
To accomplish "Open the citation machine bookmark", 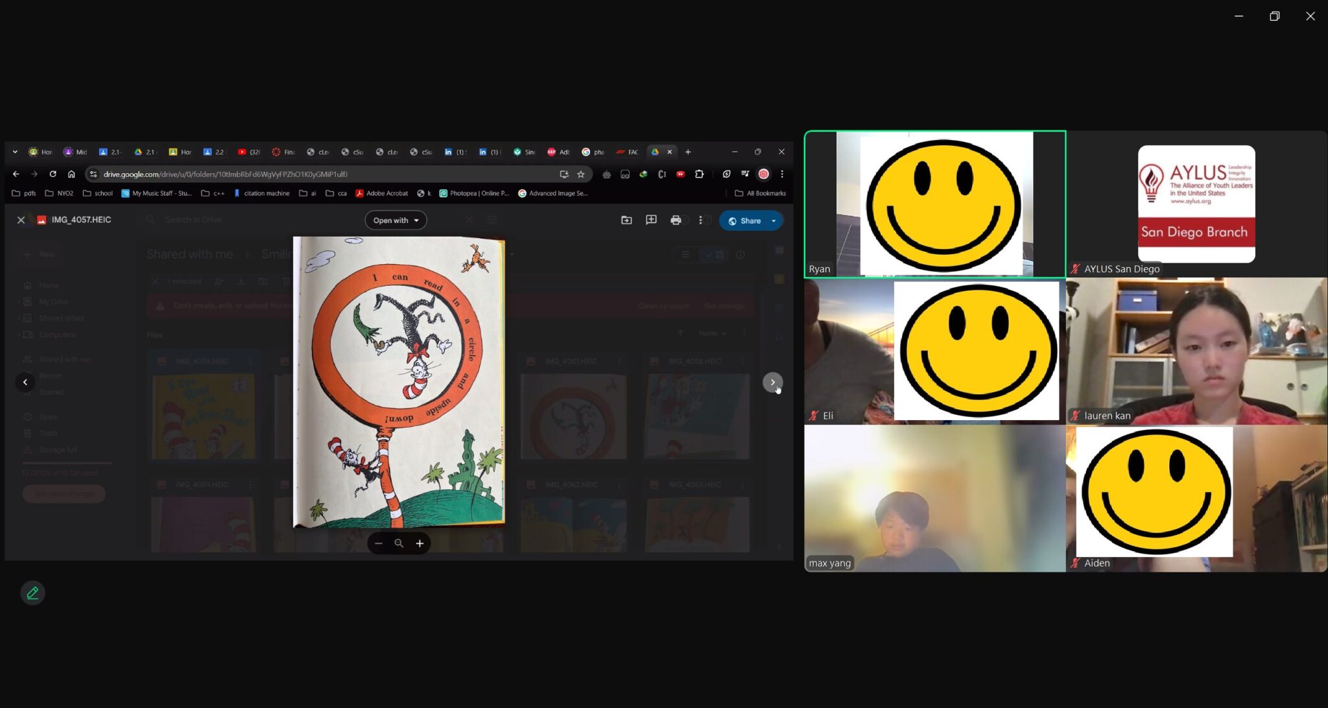I will coord(262,193).
